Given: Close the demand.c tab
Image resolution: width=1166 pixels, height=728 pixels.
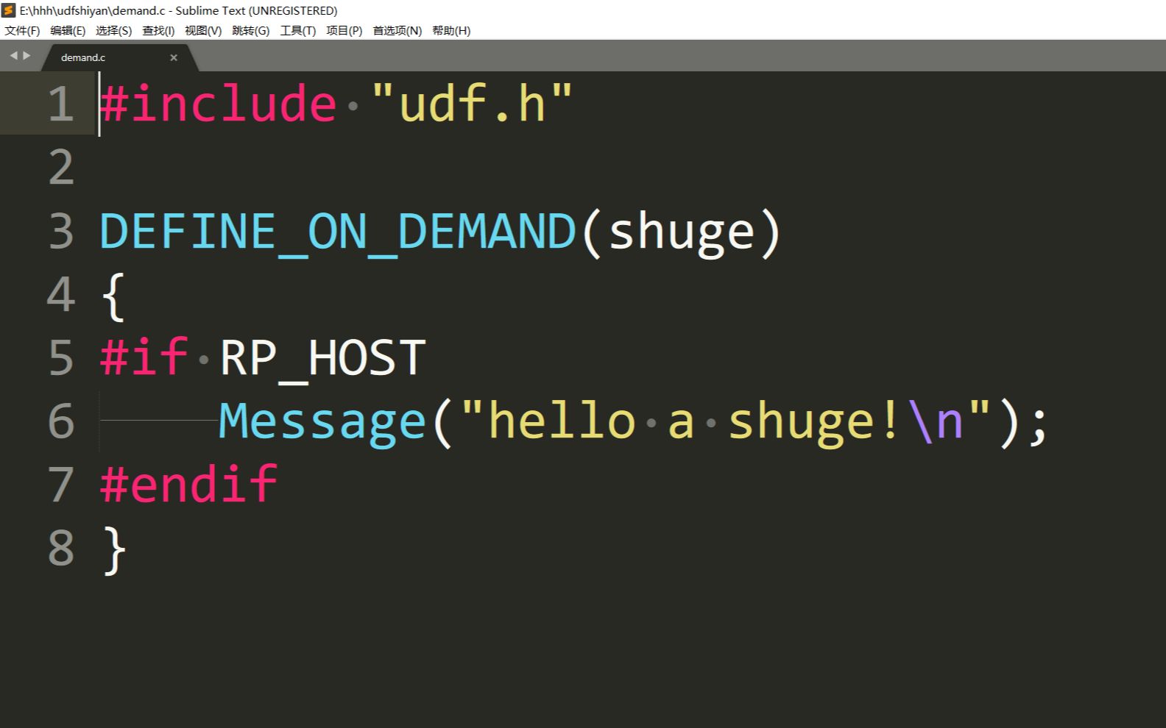Looking at the screenshot, I should tap(174, 57).
